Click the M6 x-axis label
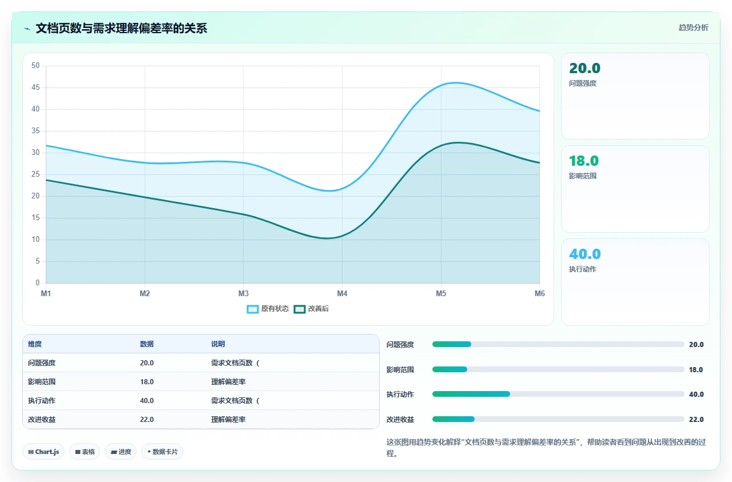 click(540, 293)
